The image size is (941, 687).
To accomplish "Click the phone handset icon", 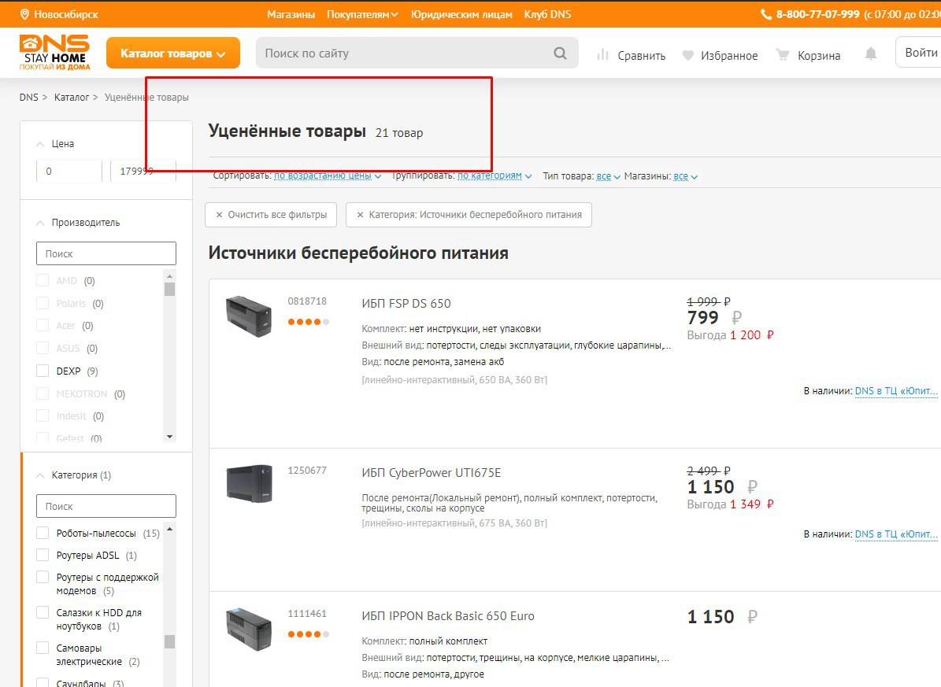I will pyautogui.click(x=766, y=14).
